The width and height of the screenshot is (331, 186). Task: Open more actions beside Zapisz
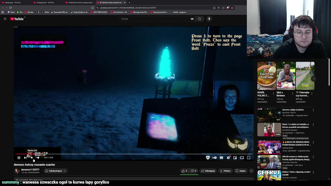pos(251,171)
